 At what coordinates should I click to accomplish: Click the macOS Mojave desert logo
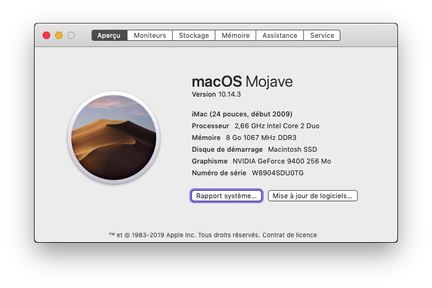(114, 137)
